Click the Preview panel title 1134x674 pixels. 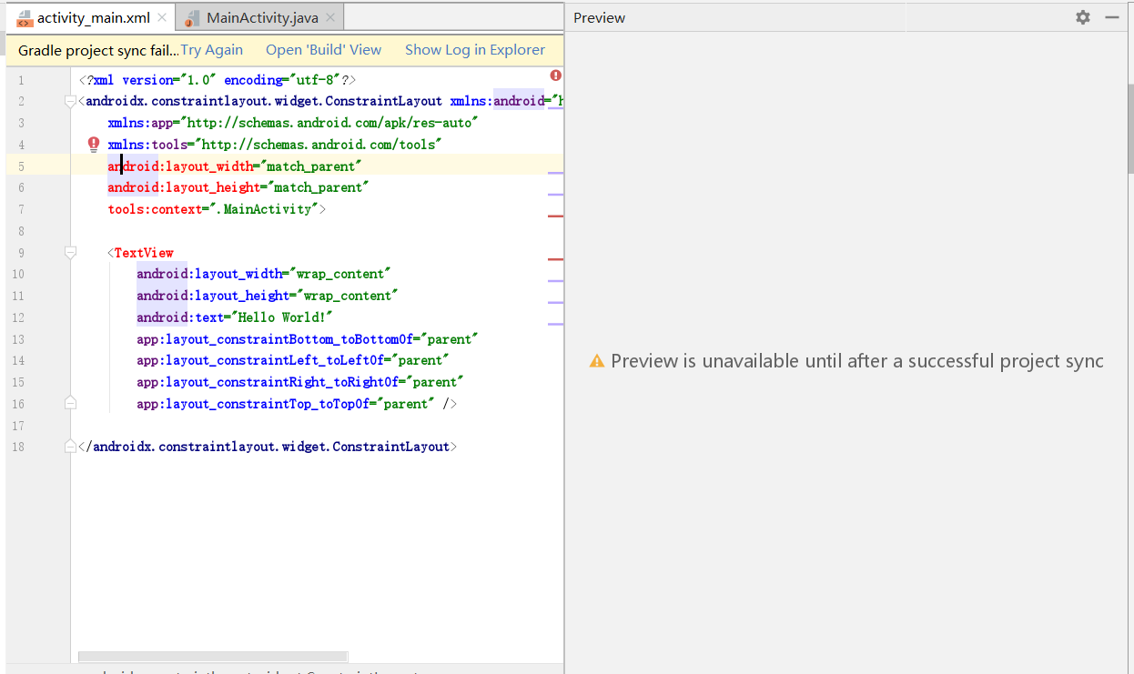599,17
